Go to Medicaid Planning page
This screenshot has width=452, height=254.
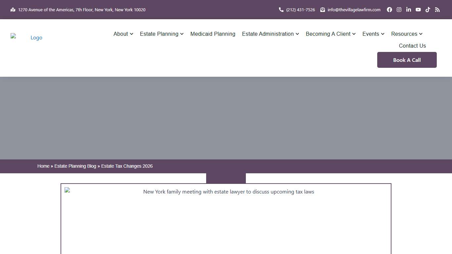coord(213,34)
